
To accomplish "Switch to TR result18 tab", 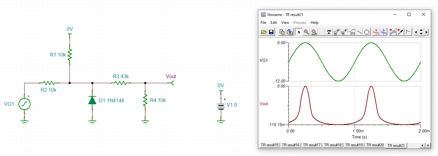I will pyautogui.click(x=333, y=145).
